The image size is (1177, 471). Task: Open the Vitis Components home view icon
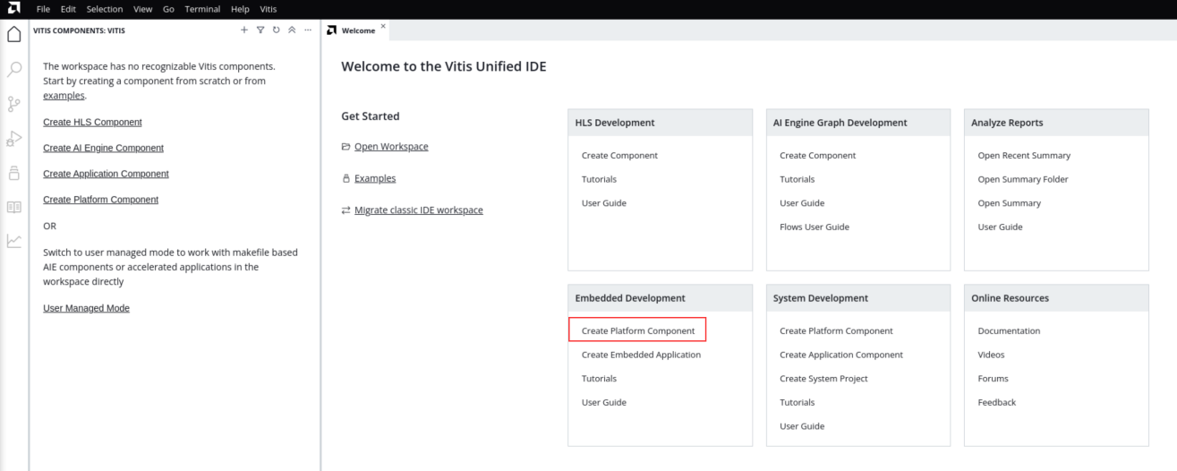13,35
